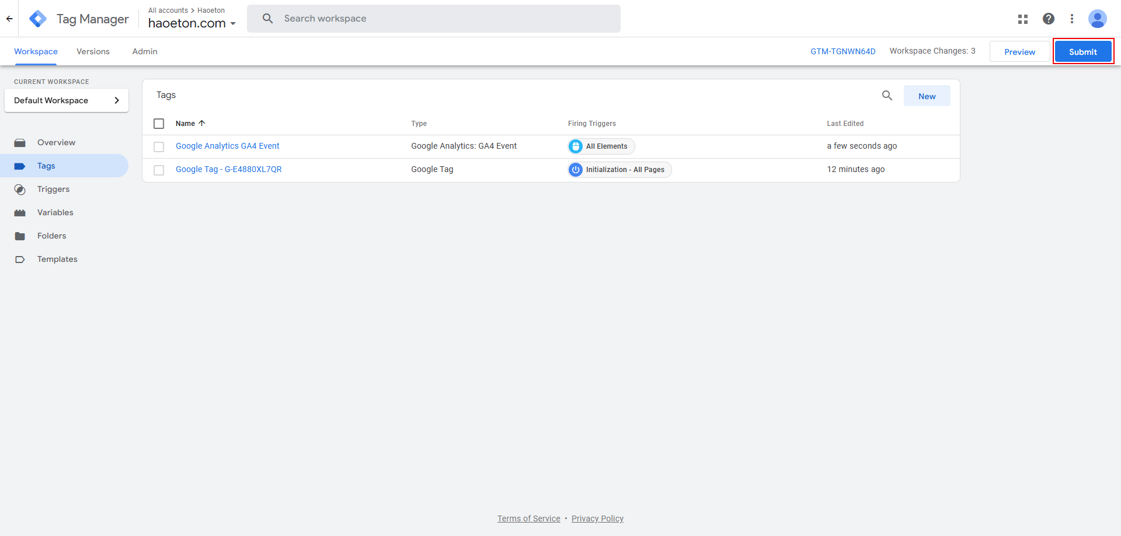Open the help question mark icon
The height and width of the screenshot is (536, 1121).
pyautogui.click(x=1049, y=19)
